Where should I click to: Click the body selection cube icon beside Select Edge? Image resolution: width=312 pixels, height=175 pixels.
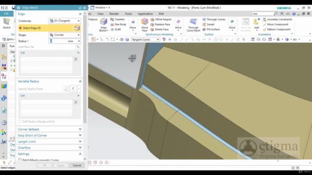tap(77, 28)
